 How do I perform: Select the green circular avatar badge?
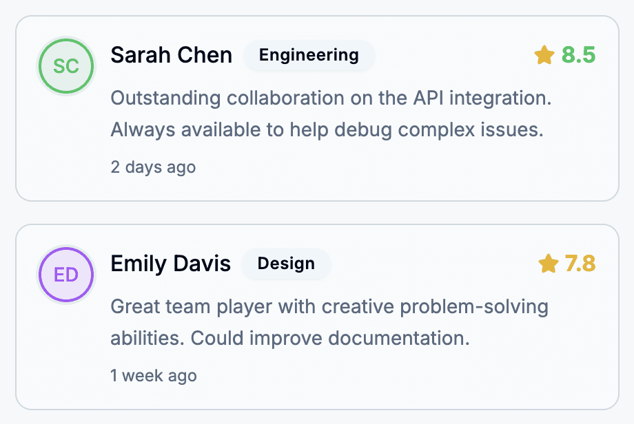click(65, 66)
